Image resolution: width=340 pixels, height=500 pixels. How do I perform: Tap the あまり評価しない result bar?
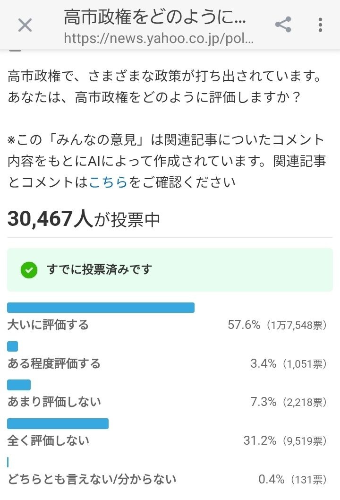tap(19, 385)
